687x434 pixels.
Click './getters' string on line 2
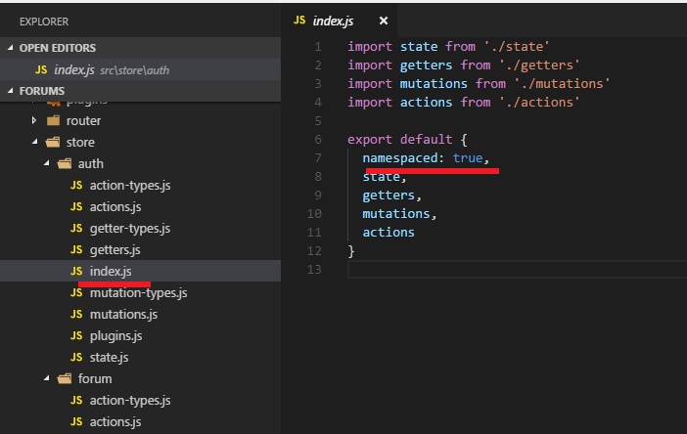(539, 65)
